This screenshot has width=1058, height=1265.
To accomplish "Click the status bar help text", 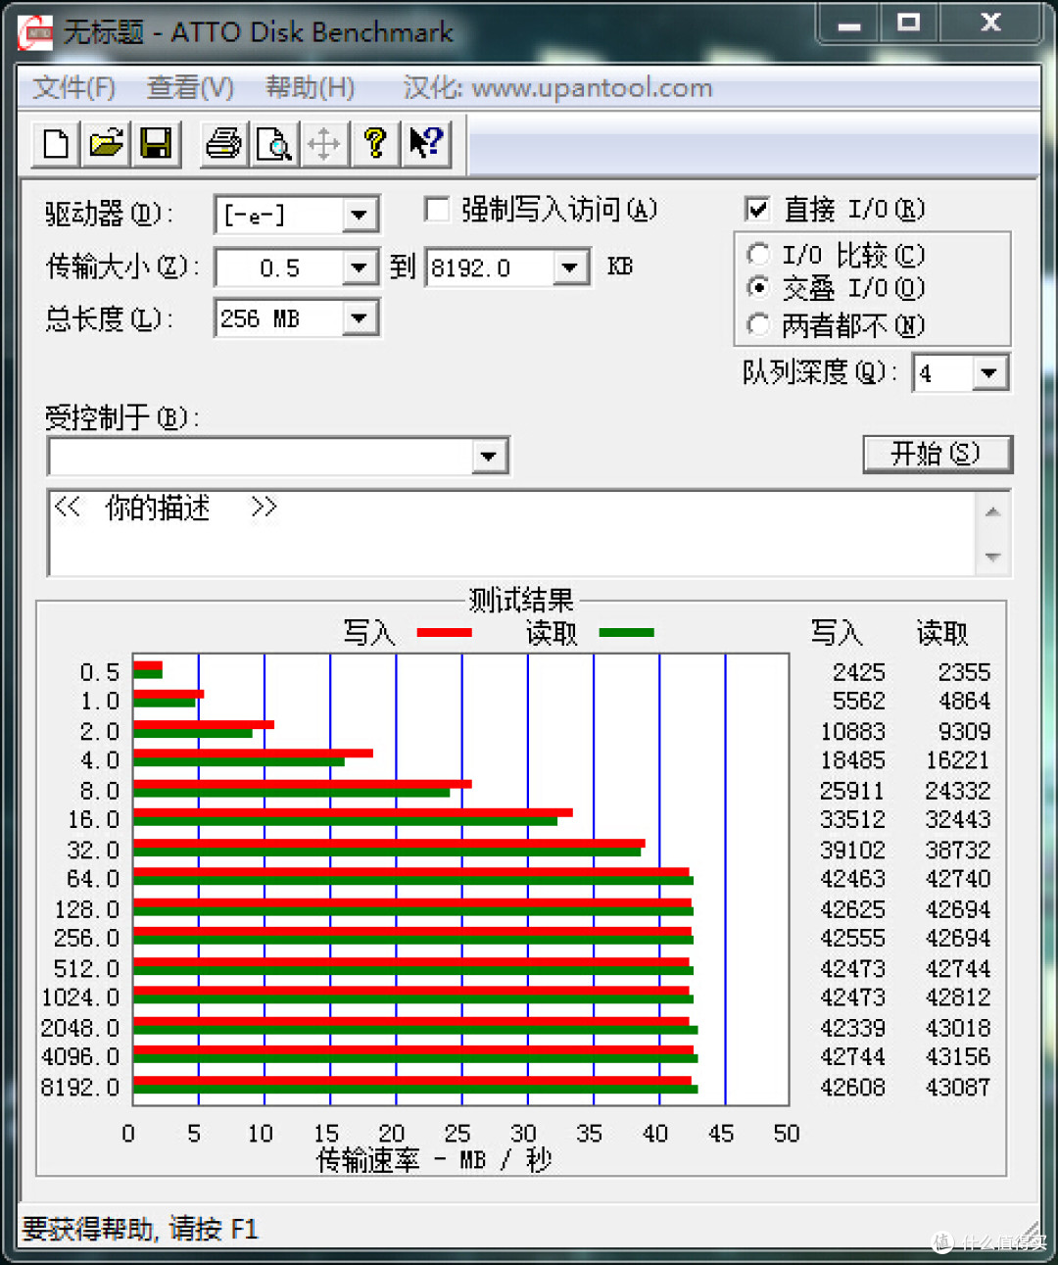I will (x=139, y=1229).
